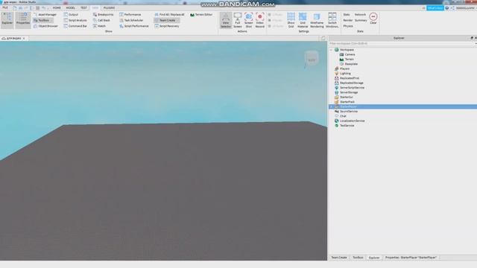Toggle the Team Create window
This screenshot has height=268, width=477.
167,20
